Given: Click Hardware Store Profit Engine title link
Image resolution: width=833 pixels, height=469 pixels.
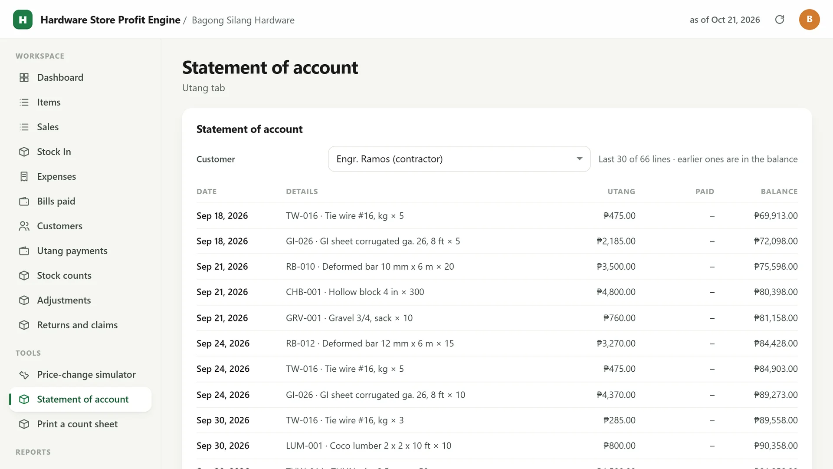Looking at the screenshot, I should [110, 20].
